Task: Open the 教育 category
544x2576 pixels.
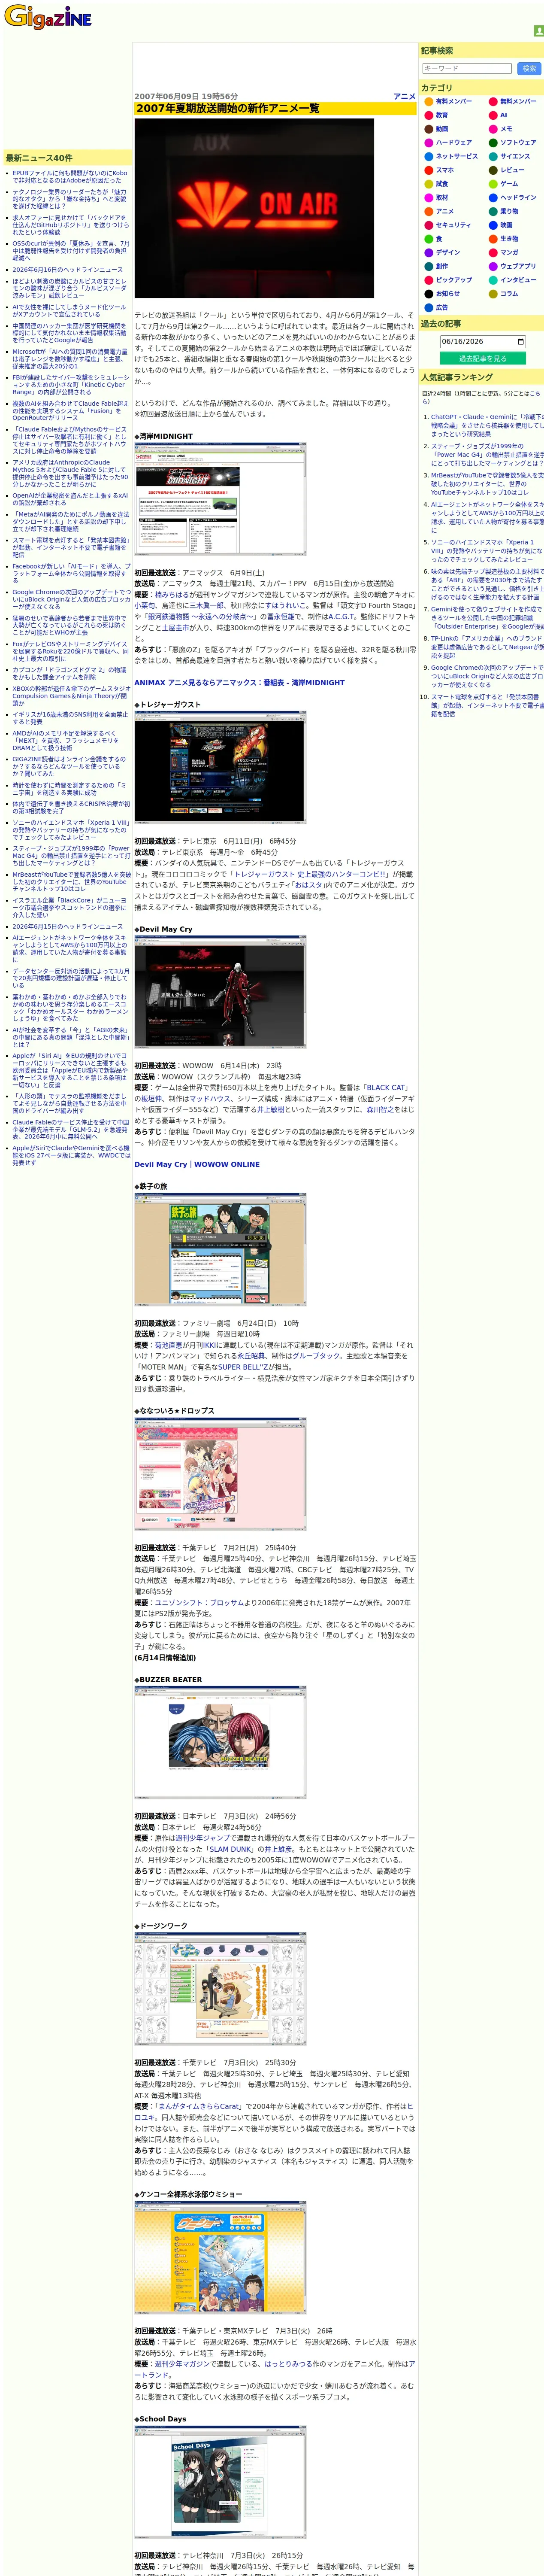Action: point(442,115)
